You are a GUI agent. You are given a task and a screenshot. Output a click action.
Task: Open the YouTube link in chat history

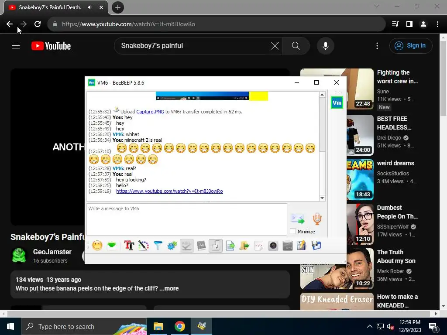coord(170,191)
